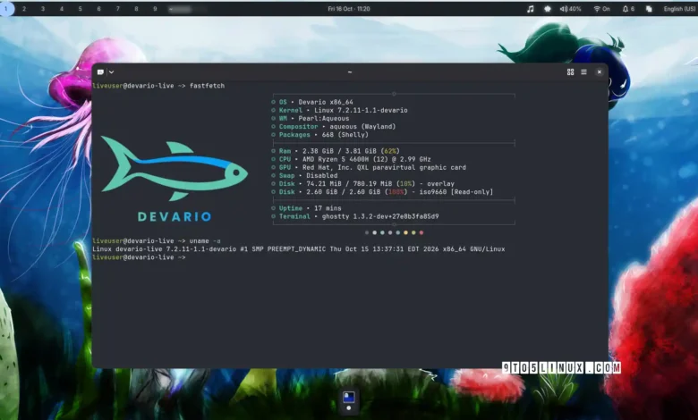Screen dimensions: 698x420
Task: Click the 'CPU • AMD Ryzen 5 4600H' line
Action: click(x=351, y=159)
